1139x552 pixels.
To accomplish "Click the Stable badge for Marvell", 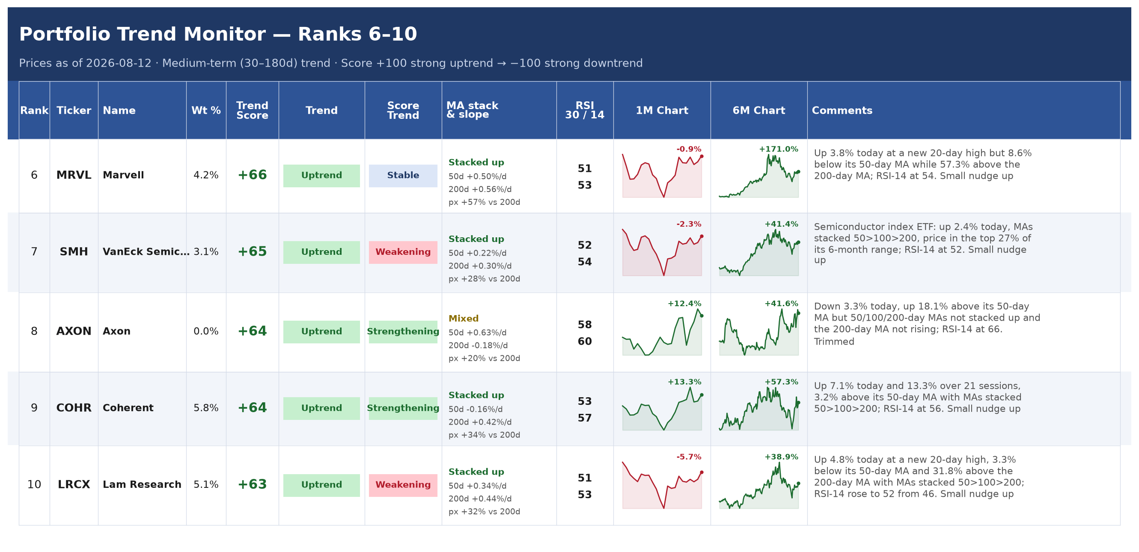I will point(403,176).
